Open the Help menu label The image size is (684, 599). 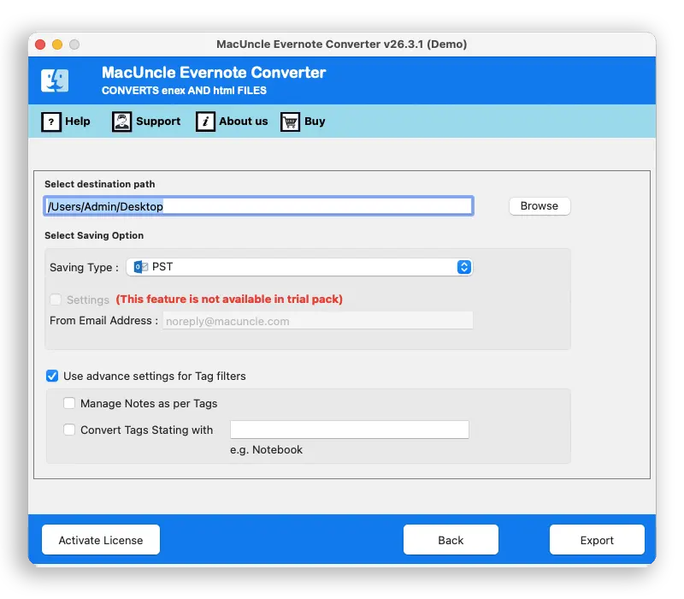coord(78,122)
